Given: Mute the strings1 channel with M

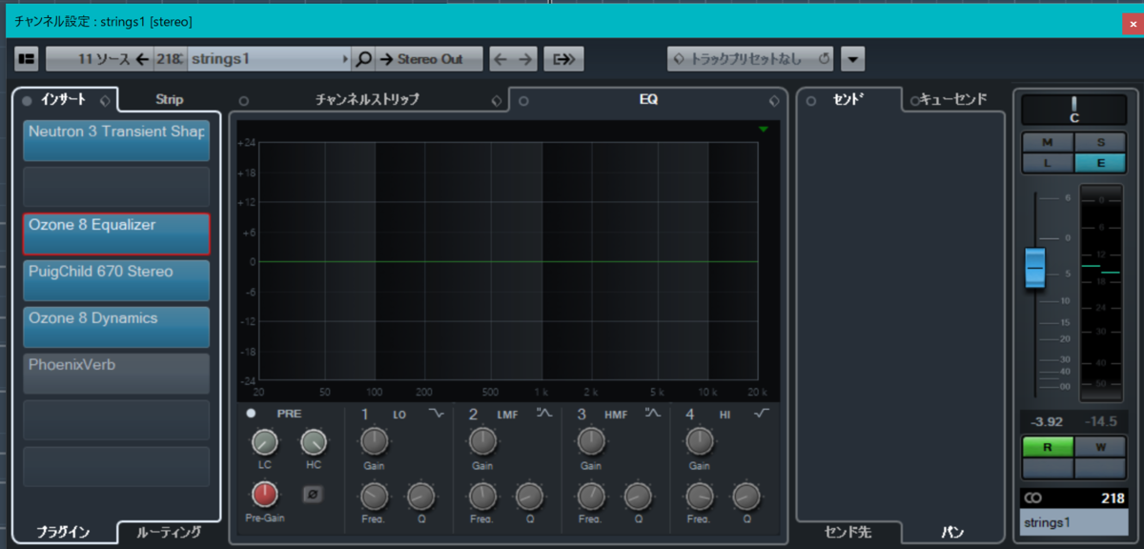Looking at the screenshot, I should point(1048,142).
